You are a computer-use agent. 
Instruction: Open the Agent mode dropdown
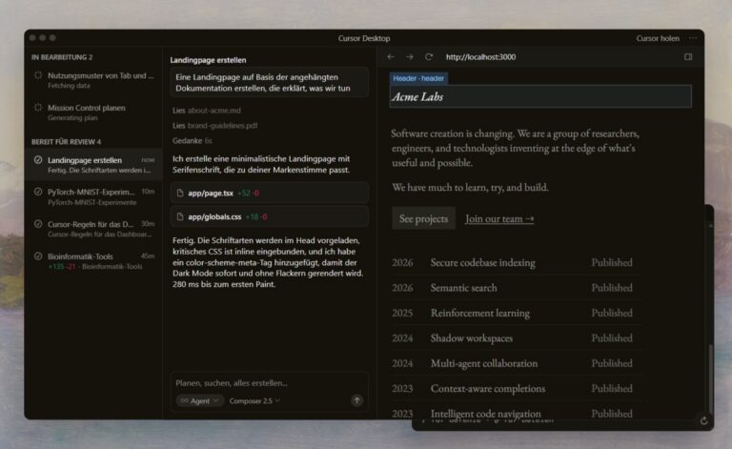[x=200, y=400]
